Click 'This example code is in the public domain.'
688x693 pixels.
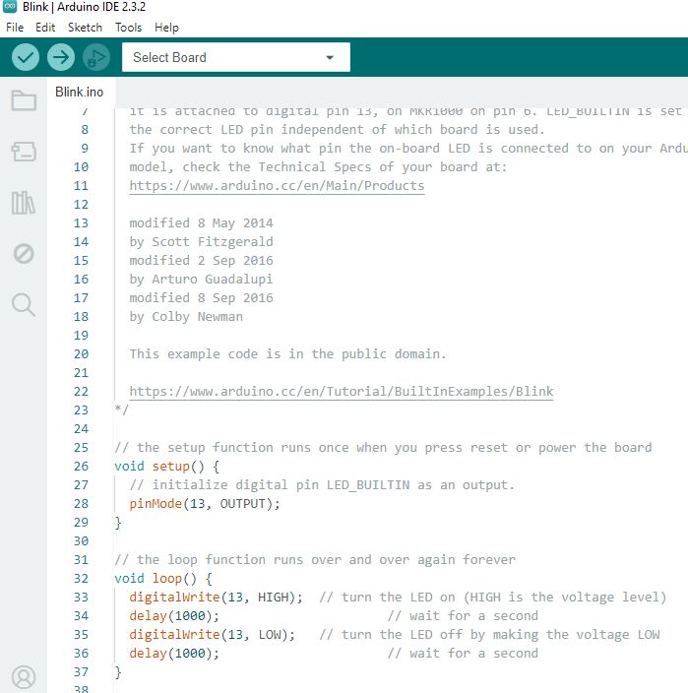pos(288,354)
